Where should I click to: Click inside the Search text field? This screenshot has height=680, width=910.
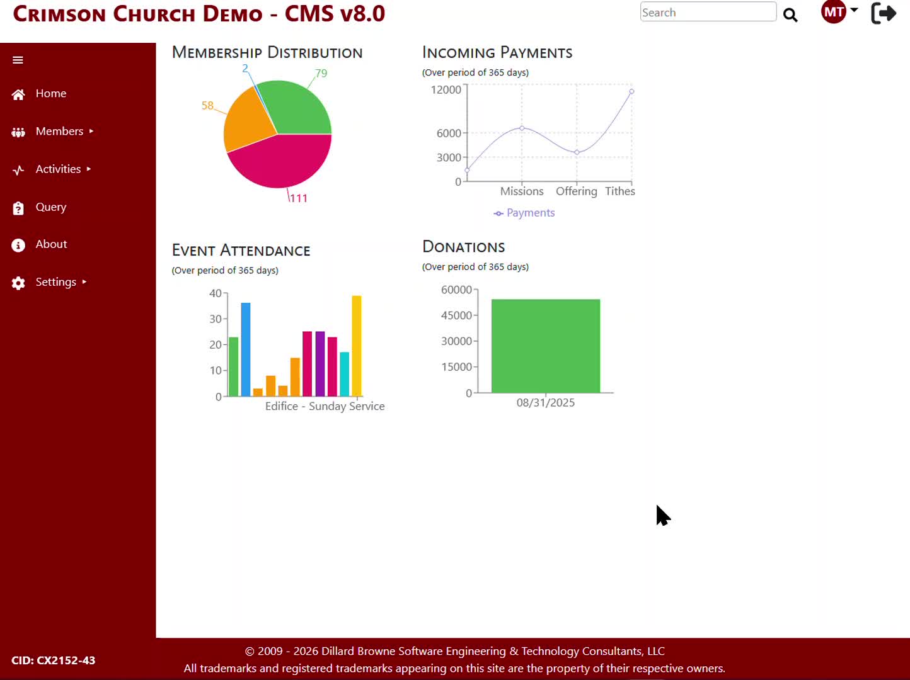click(708, 13)
